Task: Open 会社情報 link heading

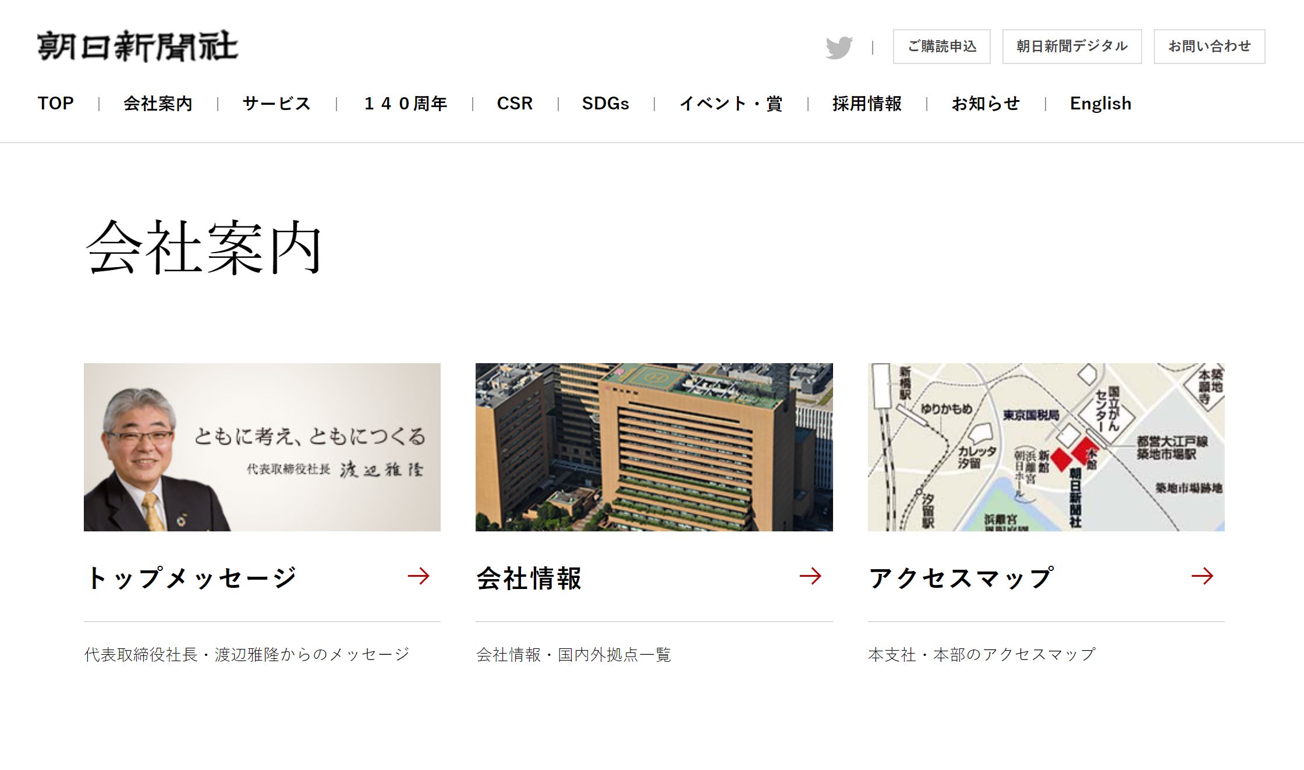Action: coord(529,578)
